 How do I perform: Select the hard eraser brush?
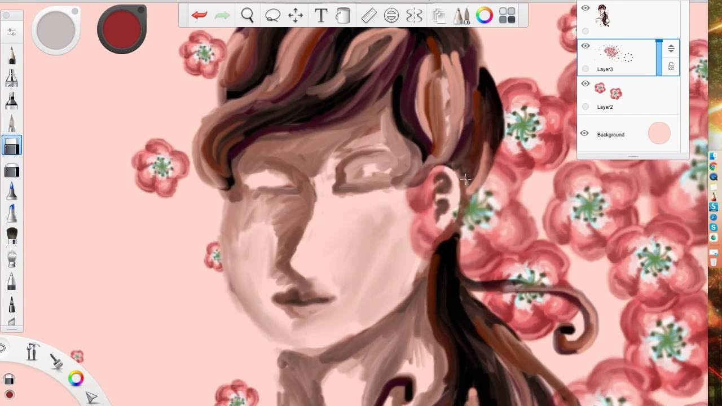(12, 170)
